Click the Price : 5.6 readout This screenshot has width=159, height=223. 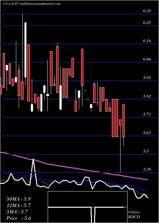(x=19, y=218)
